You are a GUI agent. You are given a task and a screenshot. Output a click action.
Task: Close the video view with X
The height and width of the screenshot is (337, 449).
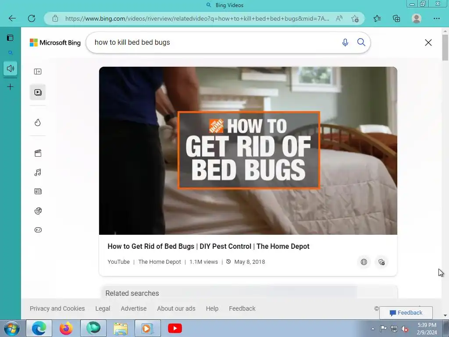pos(428,43)
